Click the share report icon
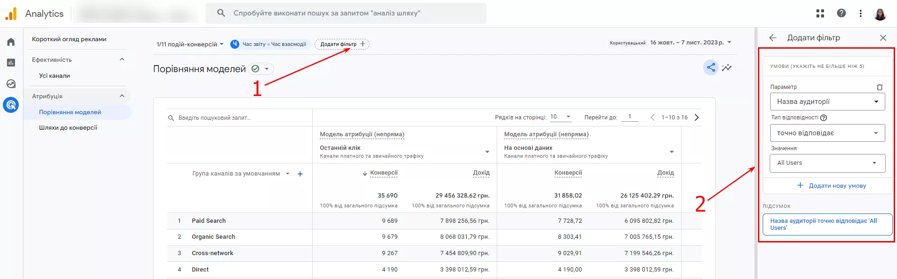This screenshot has height=279, width=897. 711,68
